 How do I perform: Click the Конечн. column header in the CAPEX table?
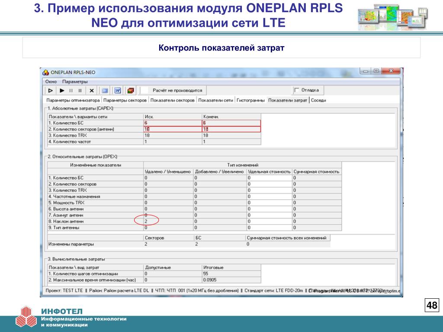click(x=231, y=117)
